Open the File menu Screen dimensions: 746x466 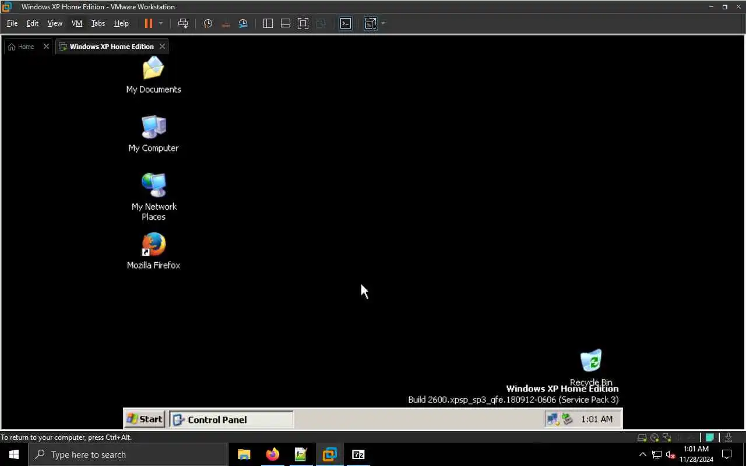tap(12, 23)
